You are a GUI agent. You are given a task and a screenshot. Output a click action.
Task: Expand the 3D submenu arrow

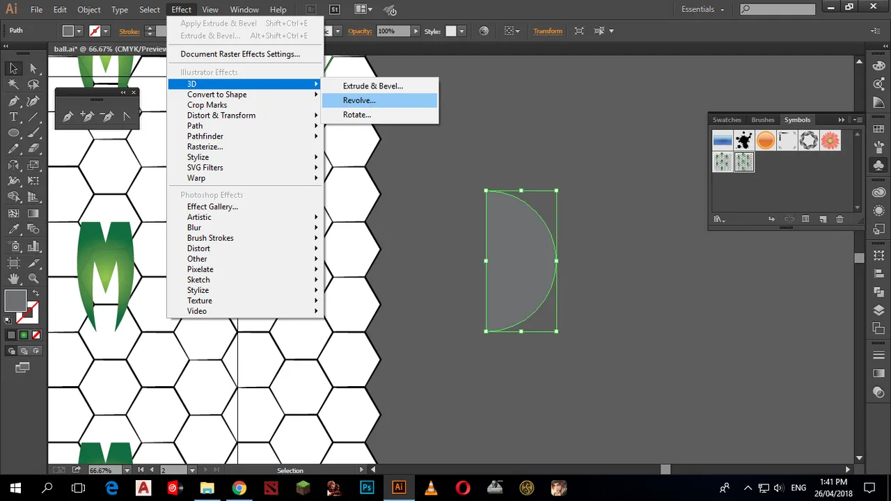pos(316,84)
